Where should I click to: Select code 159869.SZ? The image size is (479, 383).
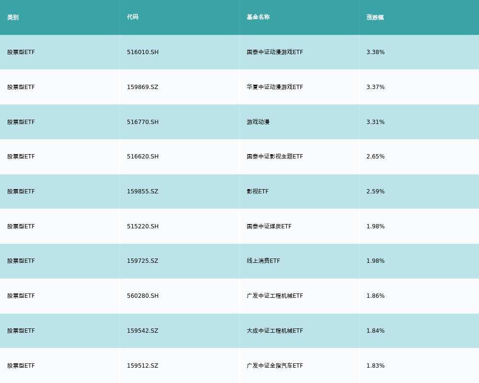coord(143,87)
